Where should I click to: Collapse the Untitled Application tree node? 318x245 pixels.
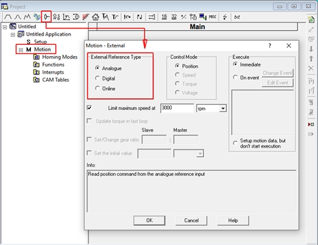tap(13, 34)
